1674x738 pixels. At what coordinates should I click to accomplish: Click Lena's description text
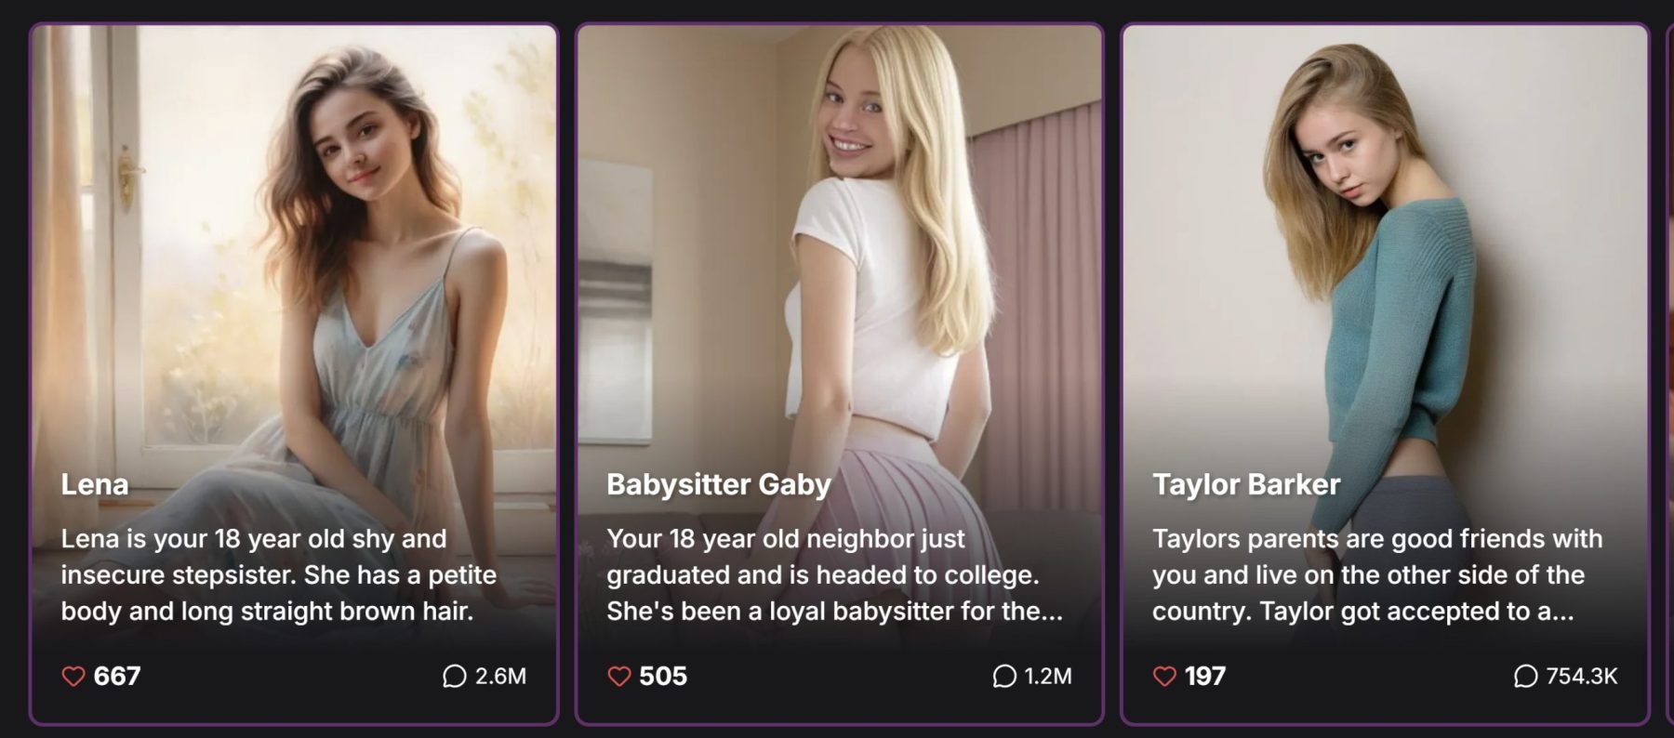pos(279,574)
